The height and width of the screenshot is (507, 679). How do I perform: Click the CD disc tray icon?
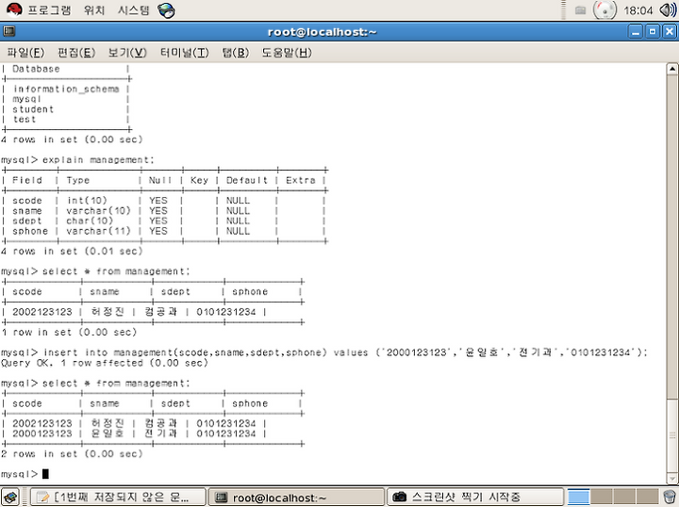[x=604, y=10]
